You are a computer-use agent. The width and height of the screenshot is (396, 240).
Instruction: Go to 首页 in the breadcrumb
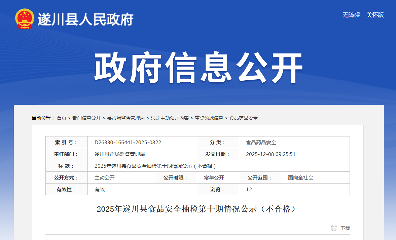61,118
